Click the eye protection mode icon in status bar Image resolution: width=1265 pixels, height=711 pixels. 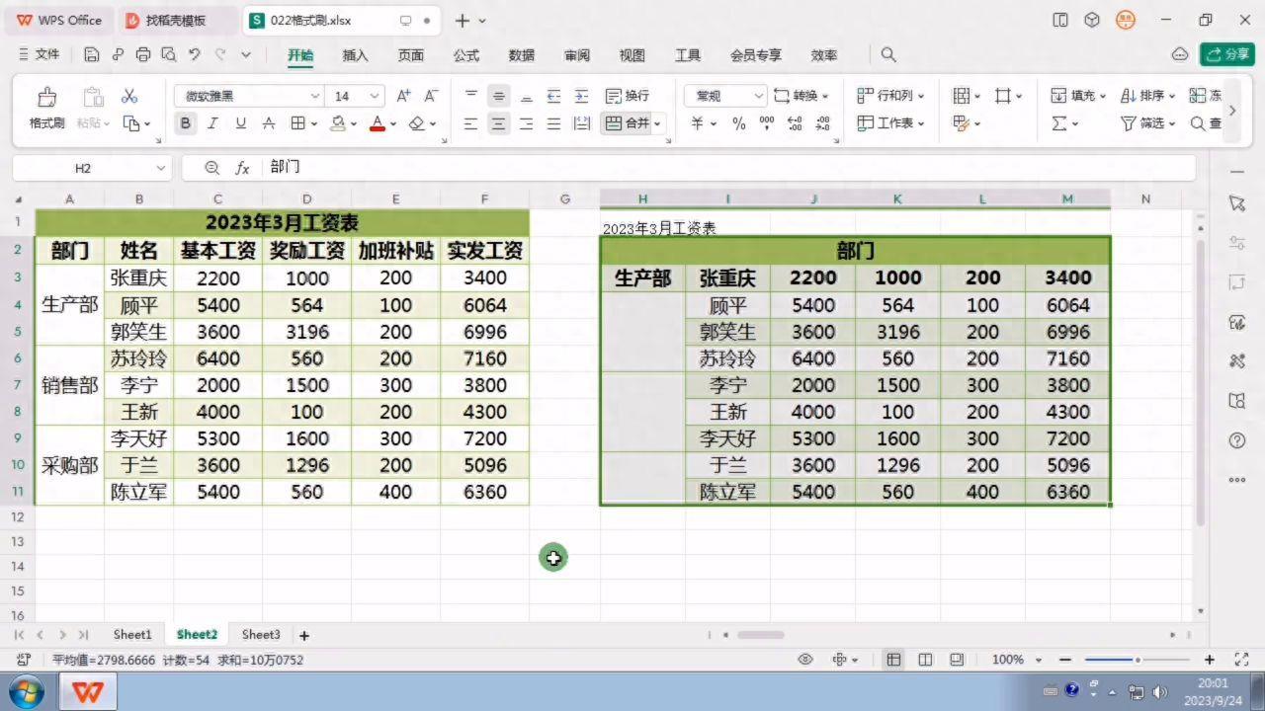pyautogui.click(x=805, y=660)
